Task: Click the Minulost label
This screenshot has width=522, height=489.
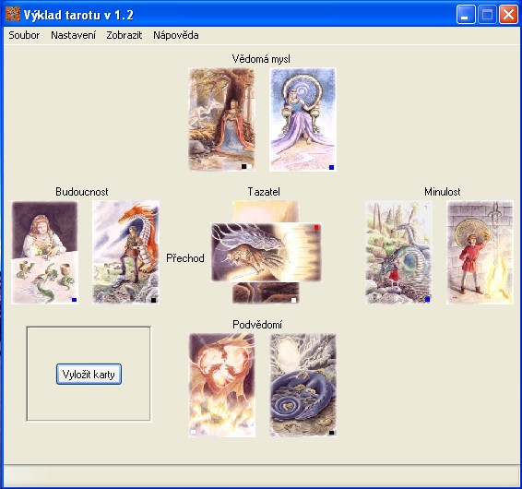Action: (x=443, y=192)
